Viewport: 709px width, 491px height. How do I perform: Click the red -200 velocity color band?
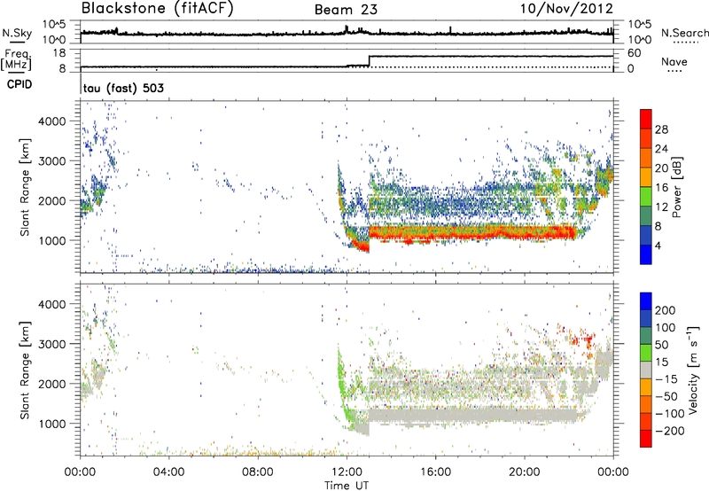[x=646, y=439]
